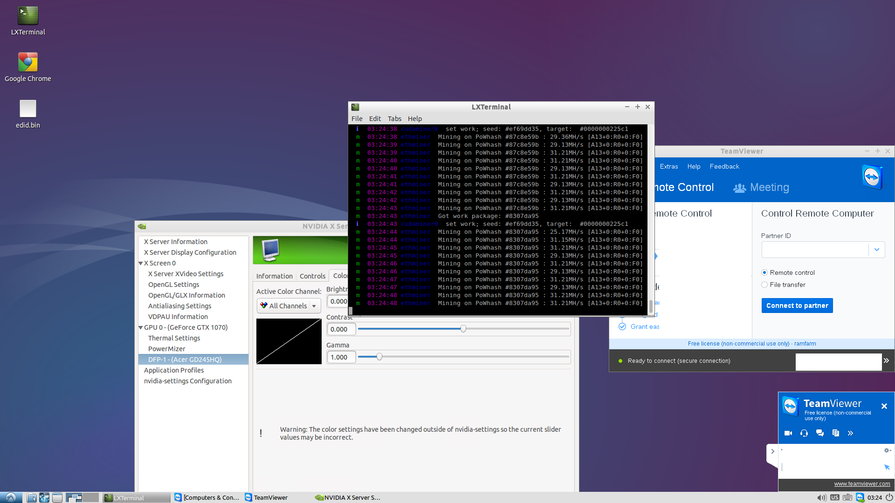Click the NVIDIA logo in settings title bar
Screen dimensions: 895x503
click(x=142, y=226)
